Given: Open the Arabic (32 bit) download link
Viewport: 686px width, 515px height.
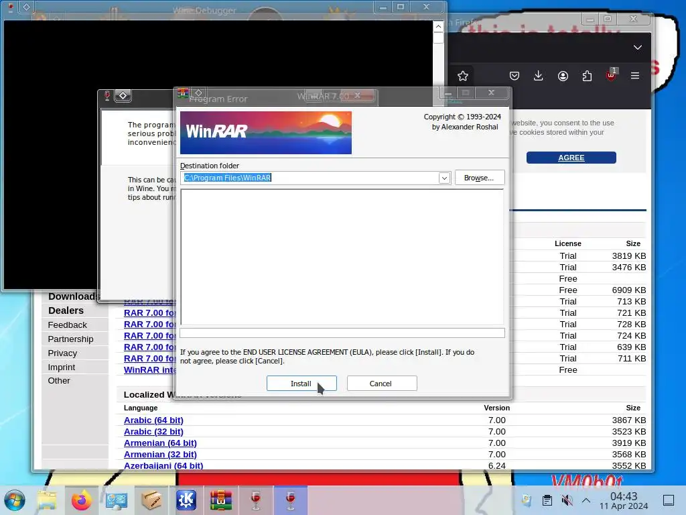Looking at the screenshot, I should tap(153, 431).
